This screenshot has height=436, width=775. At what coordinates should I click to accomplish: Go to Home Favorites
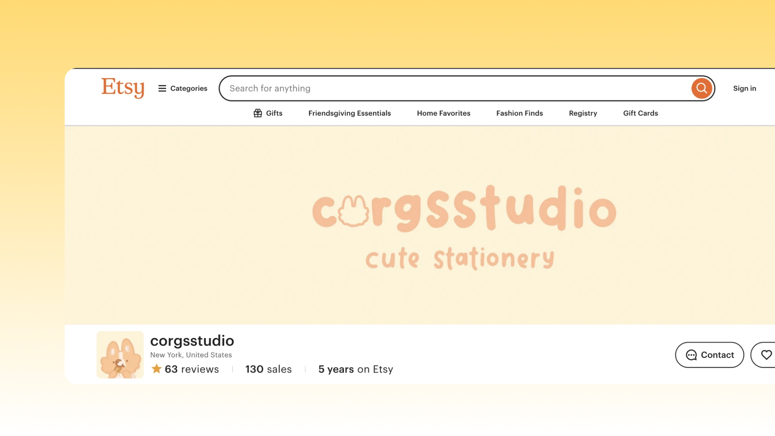coord(443,113)
